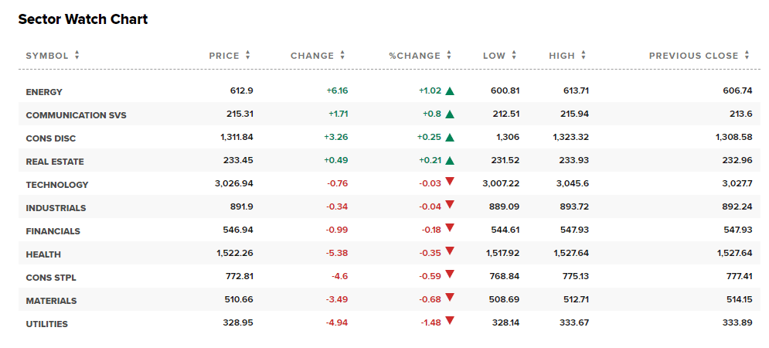Click the UTILITIES symbol link
769x348 pixels.
46,324
